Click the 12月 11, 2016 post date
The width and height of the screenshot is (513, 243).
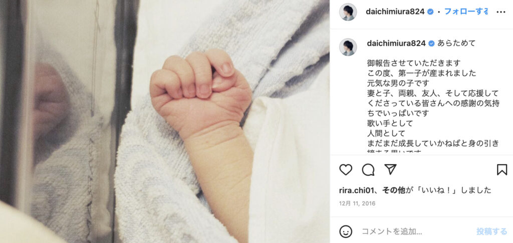pyautogui.click(x=357, y=203)
